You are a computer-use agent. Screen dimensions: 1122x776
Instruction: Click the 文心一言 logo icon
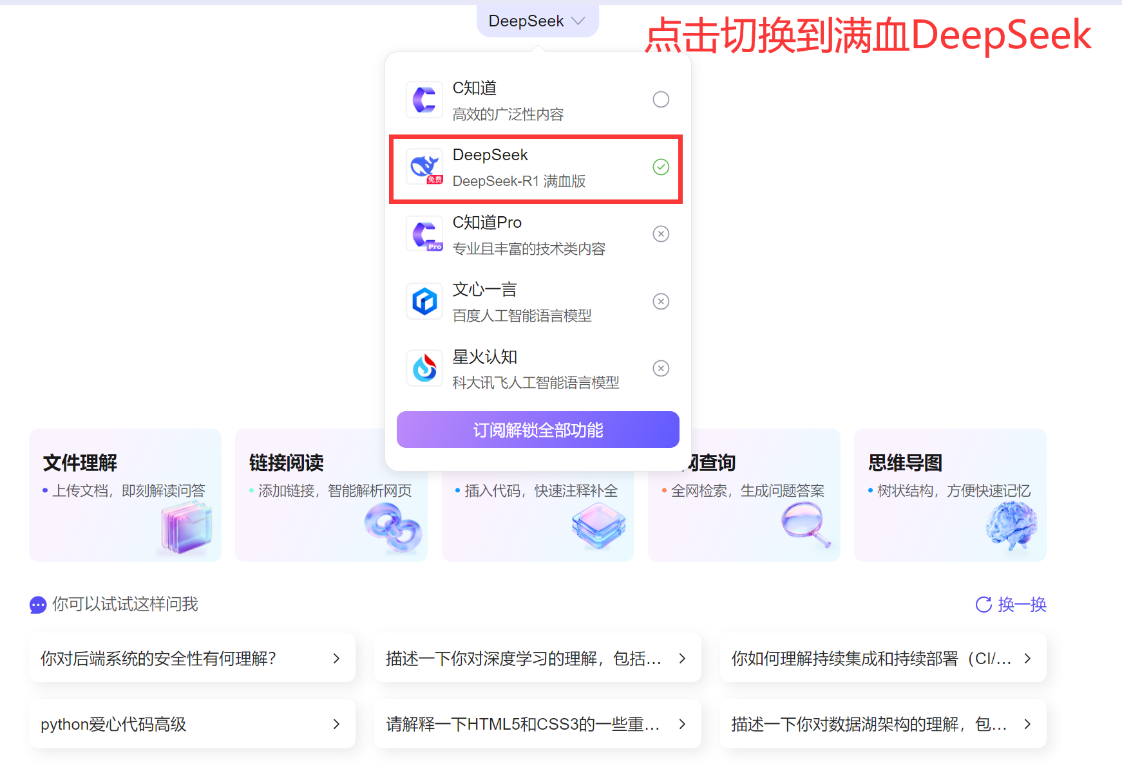(424, 301)
